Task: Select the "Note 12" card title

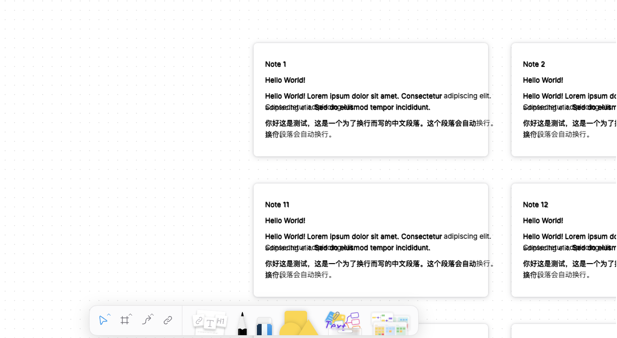Action: pyautogui.click(x=535, y=205)
